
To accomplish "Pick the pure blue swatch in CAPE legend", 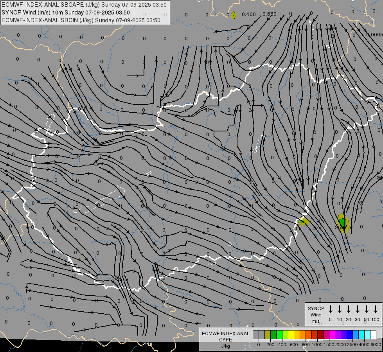I will tap(350, 334).
